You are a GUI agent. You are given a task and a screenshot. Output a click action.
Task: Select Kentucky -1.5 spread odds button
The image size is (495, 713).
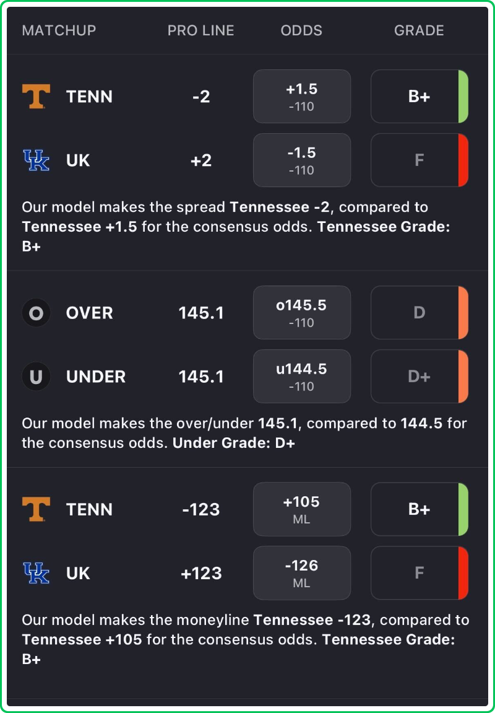click(x=302, y=160)
